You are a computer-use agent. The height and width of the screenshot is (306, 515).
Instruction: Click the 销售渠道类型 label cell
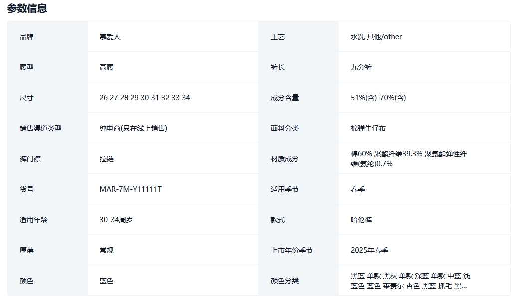[41, 128]
